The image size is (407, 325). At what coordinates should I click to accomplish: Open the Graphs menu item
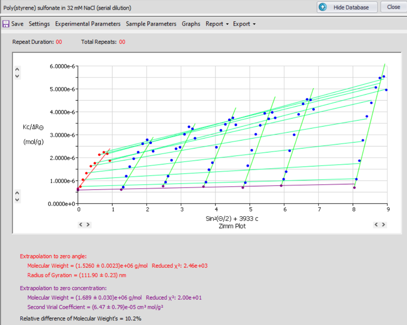191,24
